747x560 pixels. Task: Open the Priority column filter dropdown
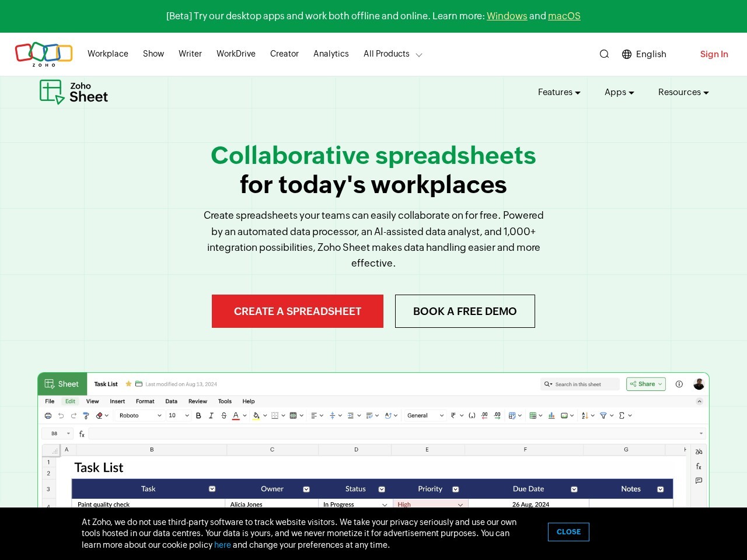click(x=456, y=489)
